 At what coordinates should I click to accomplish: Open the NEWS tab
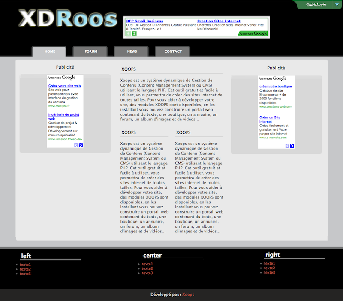pos(132,51)
